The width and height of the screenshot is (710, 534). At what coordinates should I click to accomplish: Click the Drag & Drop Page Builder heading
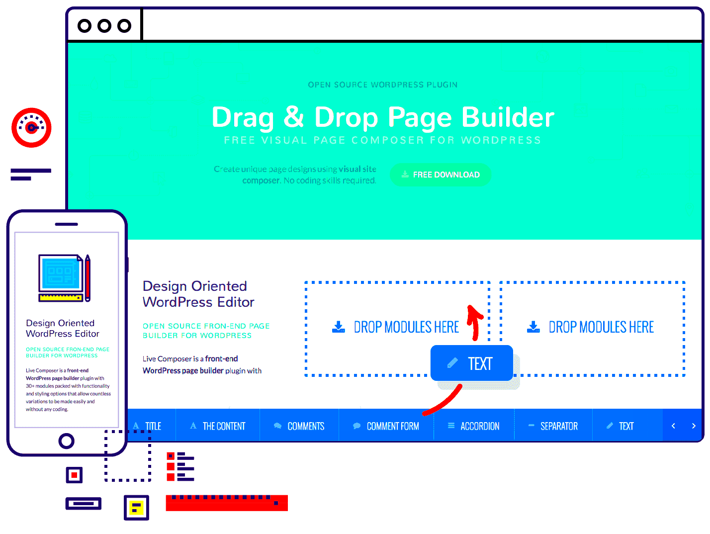click(383, 117)
